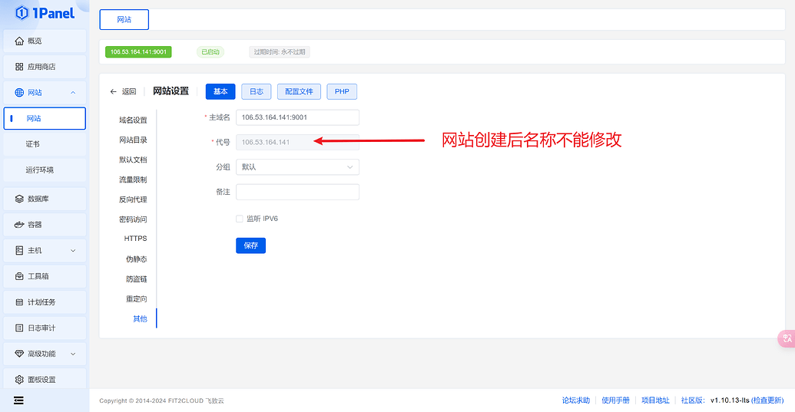Click the green 106.53.164.141:9001 site tag
Viewport: 795px width, 412px height.
(x=138, y=51)
